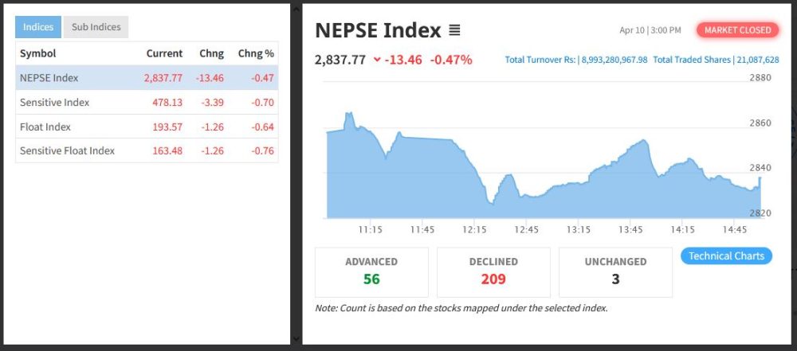Sort by the Symbol column header
The width and height of the screenshot is (797, 351).
(x=37, y=53)
